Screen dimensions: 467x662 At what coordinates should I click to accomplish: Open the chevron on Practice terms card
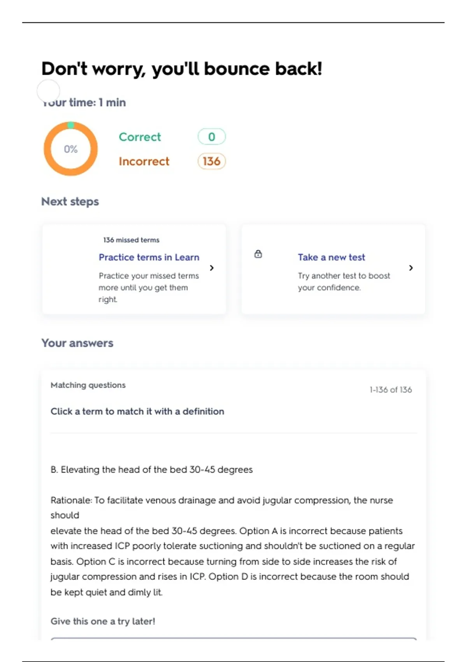212,268
